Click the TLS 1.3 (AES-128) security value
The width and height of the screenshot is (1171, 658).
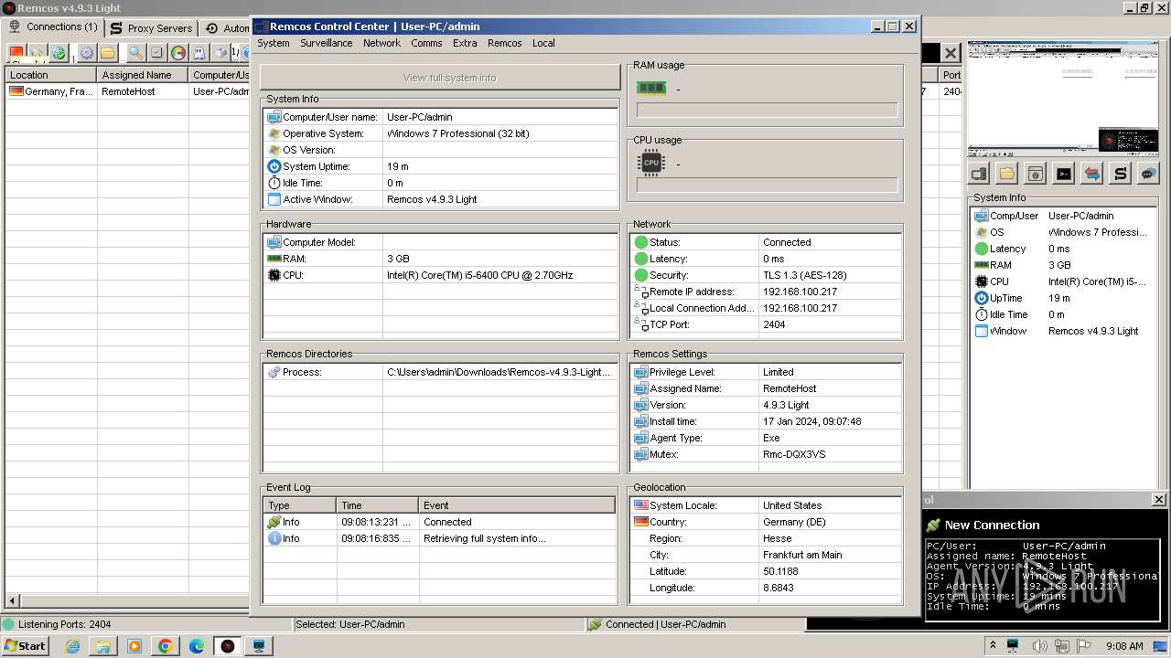[x=805, y=275]
